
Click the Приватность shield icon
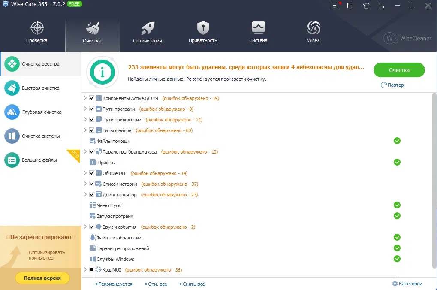click(203, 27)
